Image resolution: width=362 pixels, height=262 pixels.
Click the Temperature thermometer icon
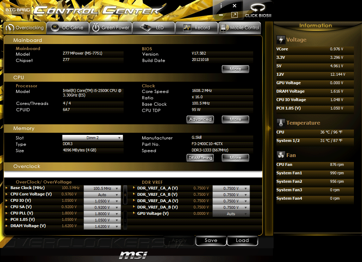[281, 123]
